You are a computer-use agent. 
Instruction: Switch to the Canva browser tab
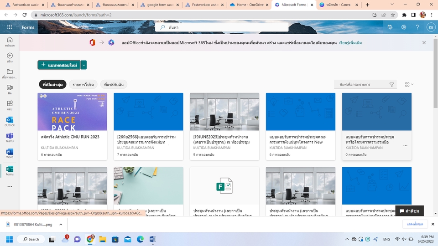338,5
